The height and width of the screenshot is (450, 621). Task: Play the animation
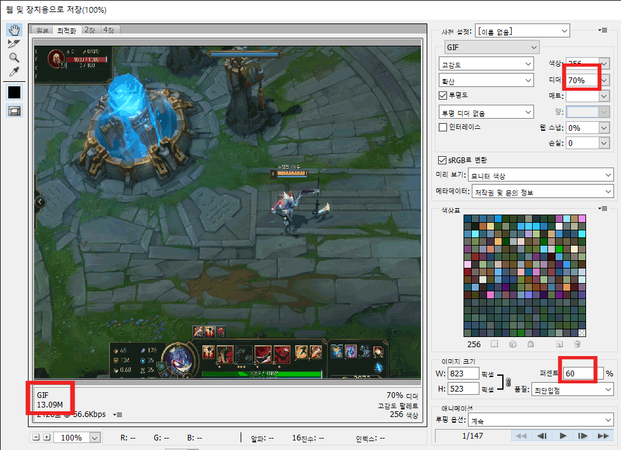coord(563,436)
